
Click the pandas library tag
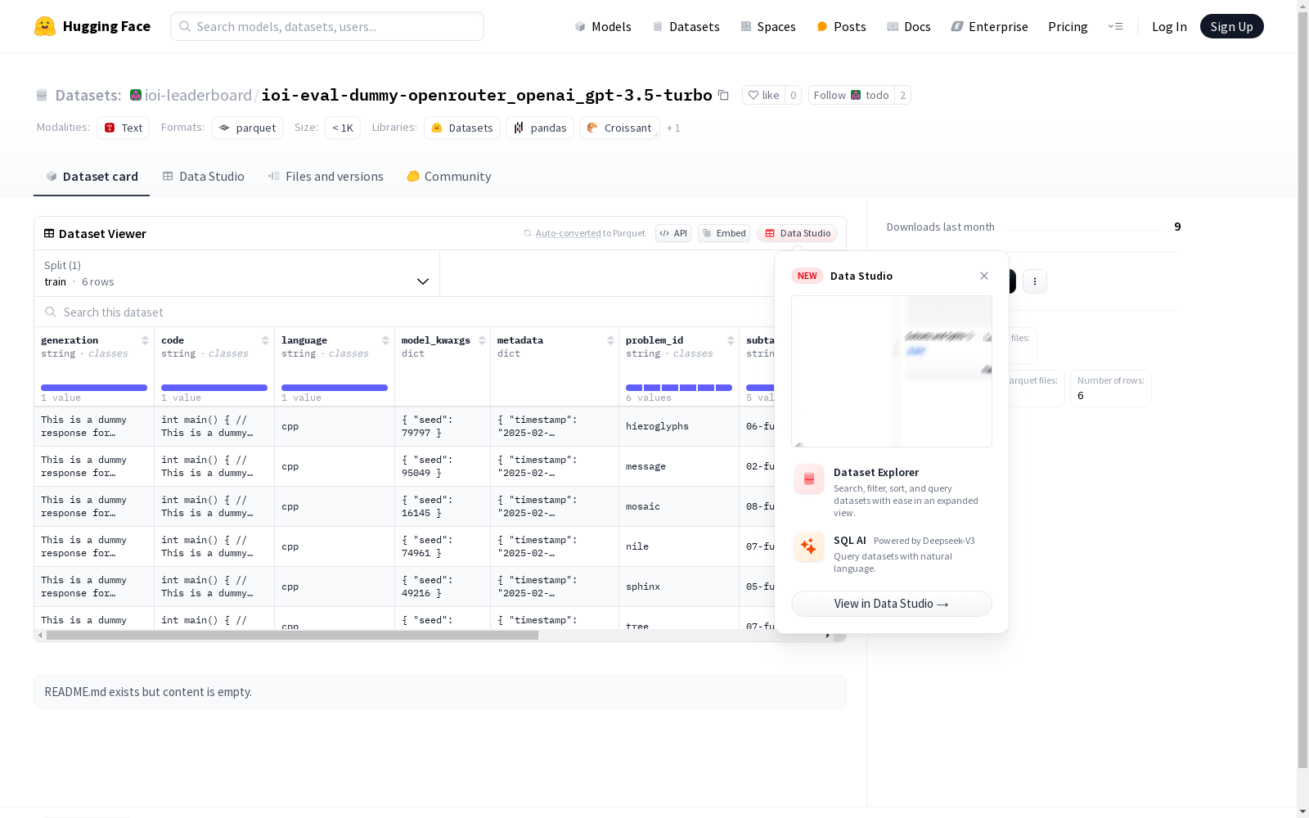[x=540, y=128]
